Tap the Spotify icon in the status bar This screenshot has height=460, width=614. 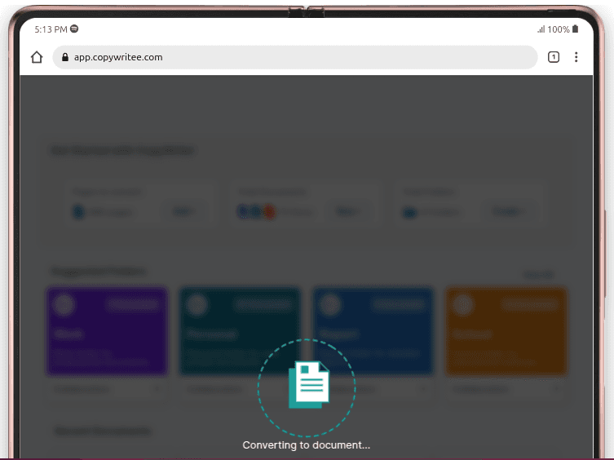point(74,29)
